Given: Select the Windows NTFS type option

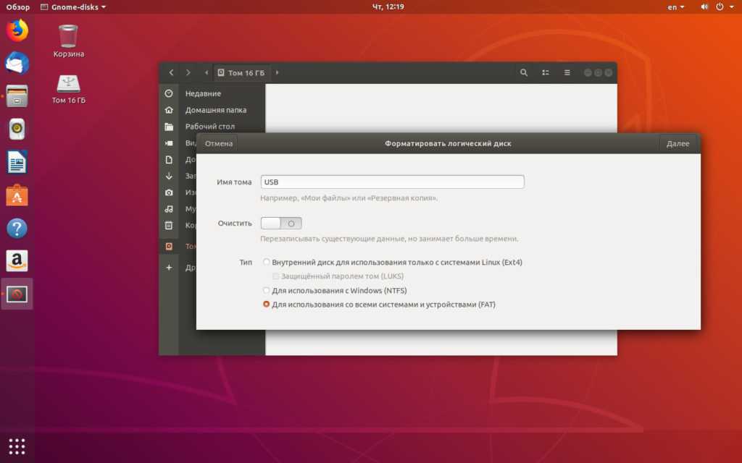Looking at the screenshot, I should pos(267,290).
